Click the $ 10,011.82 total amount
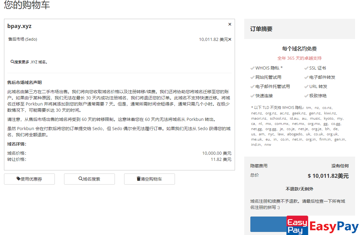This screenshot has width=360, height=235. point(328,176)
